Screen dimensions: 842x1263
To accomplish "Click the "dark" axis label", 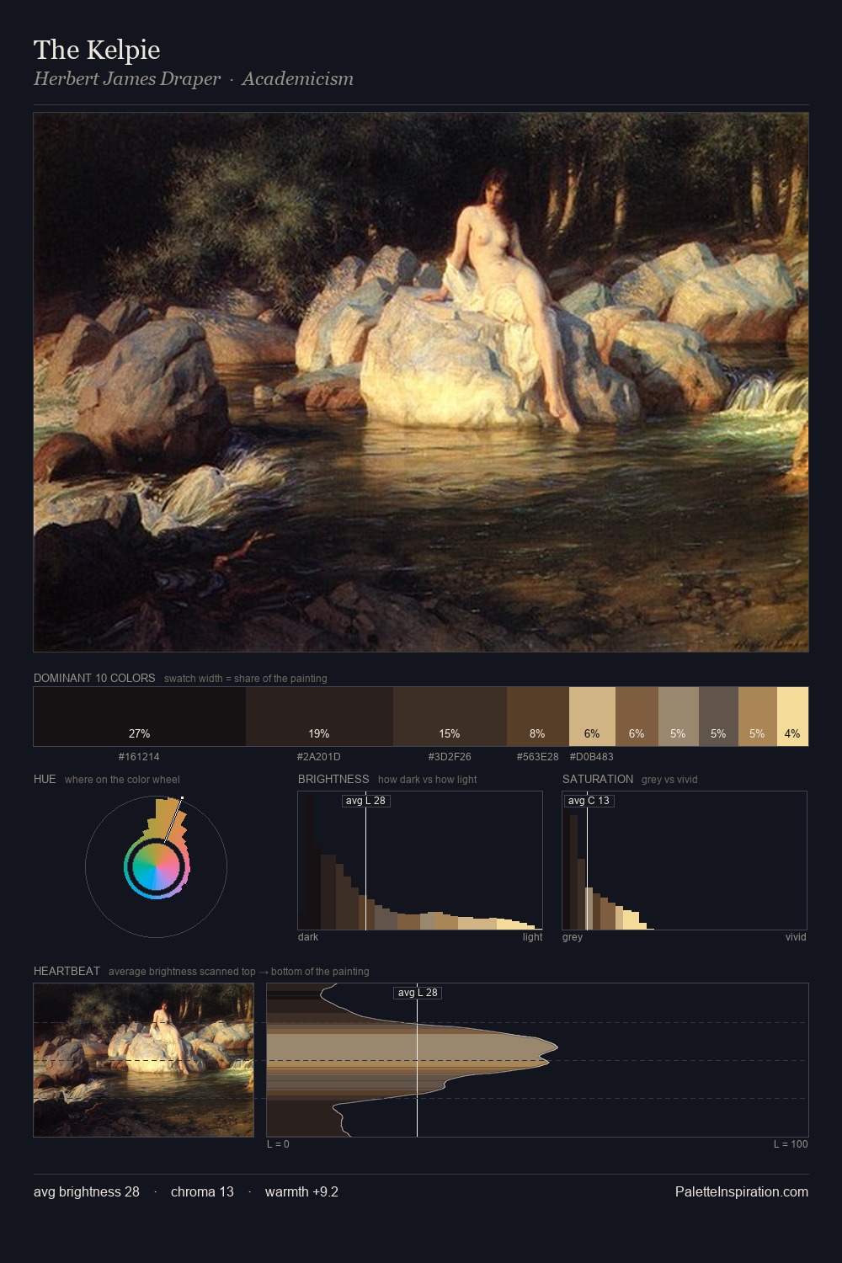I will pos(308,937).
